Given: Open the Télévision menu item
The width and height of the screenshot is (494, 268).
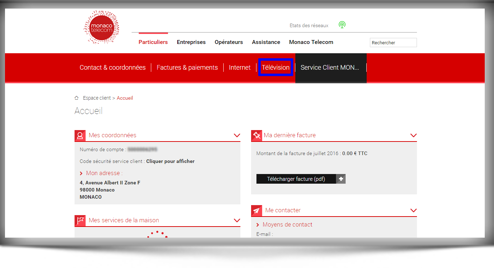Looking at the screenshot, I should click(275, 68).
